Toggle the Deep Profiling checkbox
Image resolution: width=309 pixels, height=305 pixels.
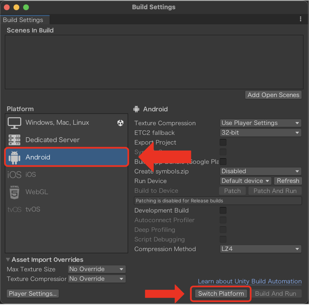click(223, 230)
